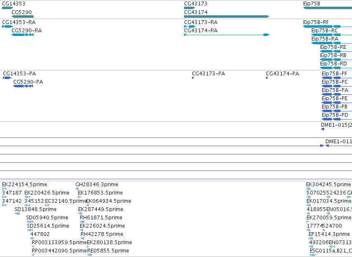Screen dimensions: 352x257
Task: Click the 347187 EST label
Action: click(12, 193)
